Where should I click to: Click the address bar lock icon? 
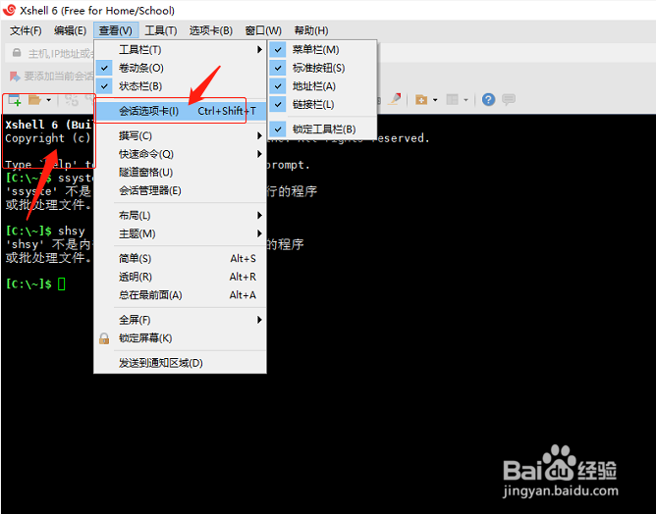(x=17, y=53)
